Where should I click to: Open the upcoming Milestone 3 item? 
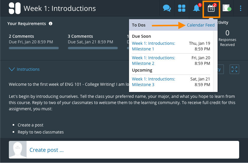click(153, 82)
